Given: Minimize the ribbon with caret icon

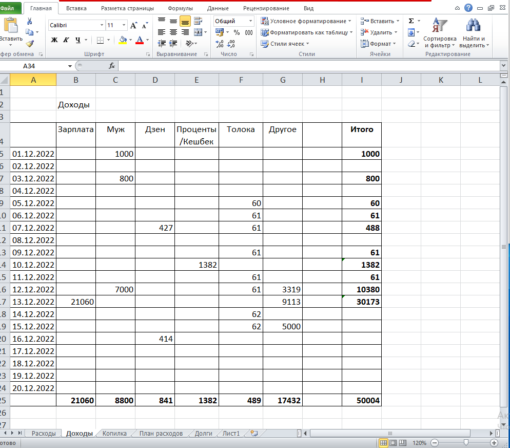Looking at the screenshot, I should pyautogui.click(x=457, y=8).
